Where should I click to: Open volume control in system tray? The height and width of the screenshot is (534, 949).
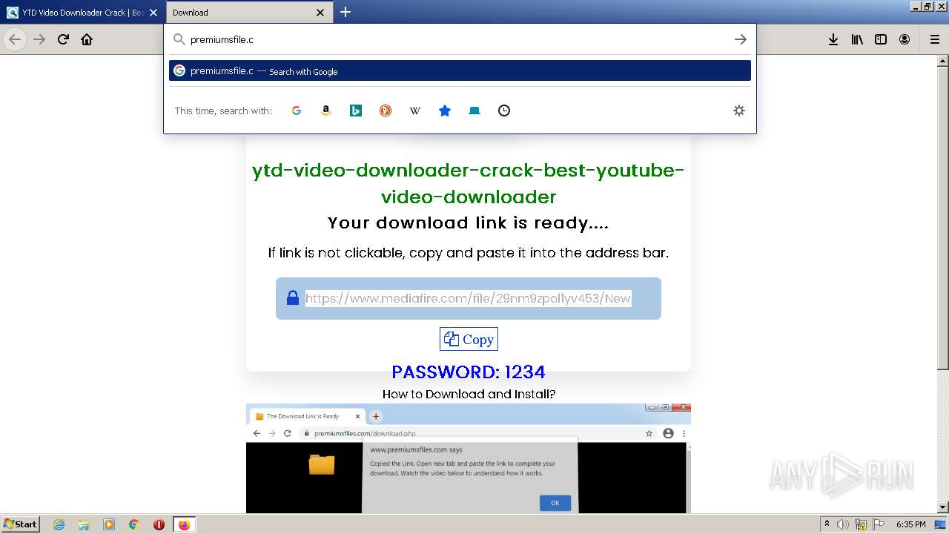(x=843, y=524)
